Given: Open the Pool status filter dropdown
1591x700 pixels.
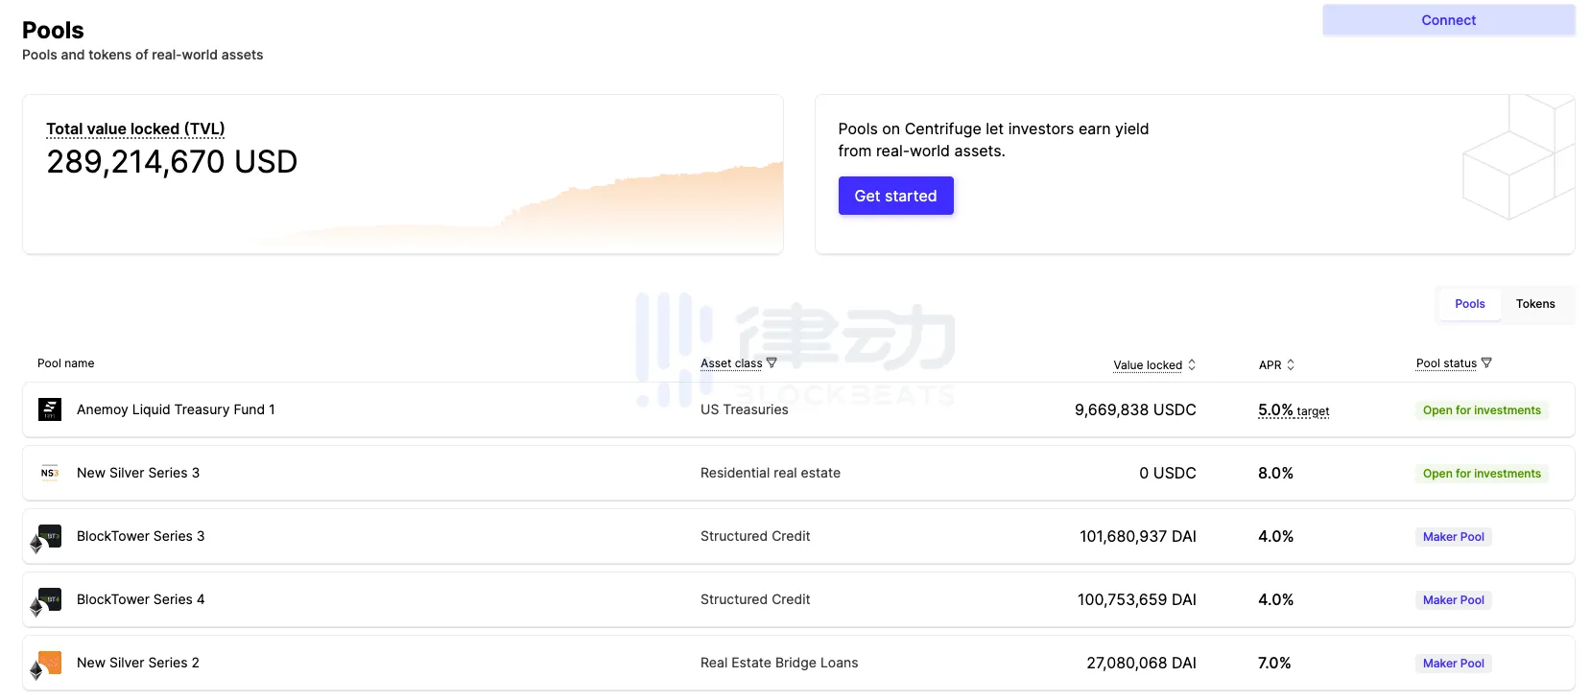Looking at the screenshot, I should pyautogui.click(x=1446, y=363).
